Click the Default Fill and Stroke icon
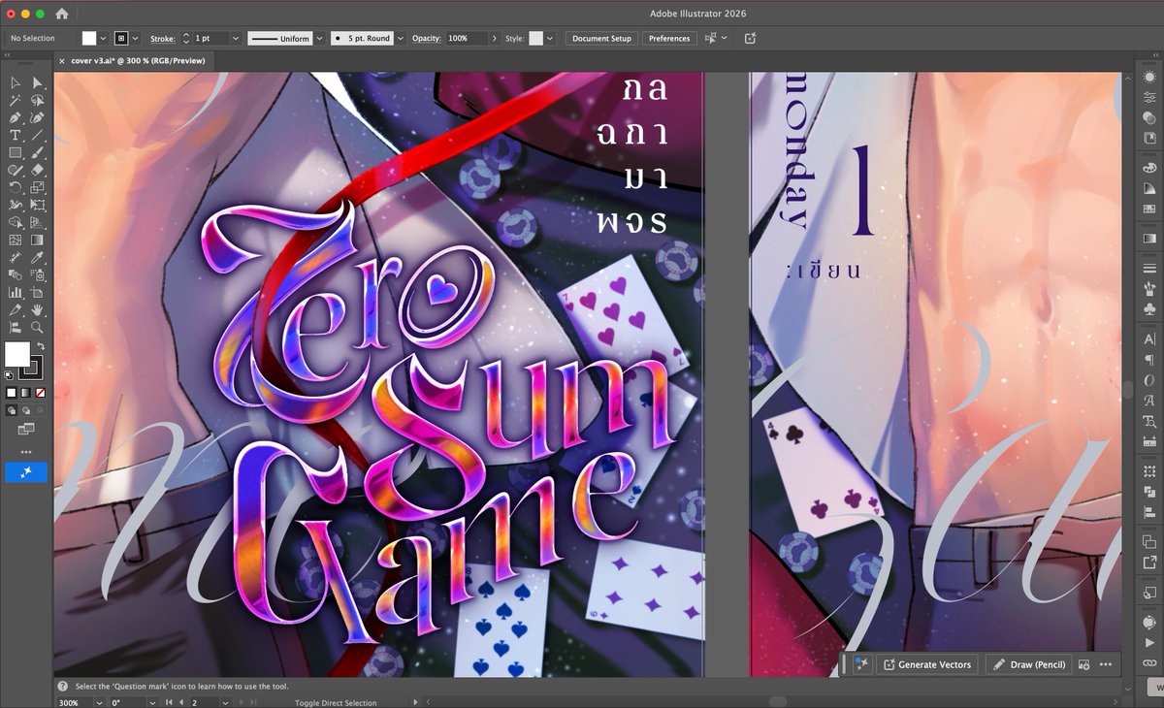This screenshot has width=1164, height=708. [10, 374]
